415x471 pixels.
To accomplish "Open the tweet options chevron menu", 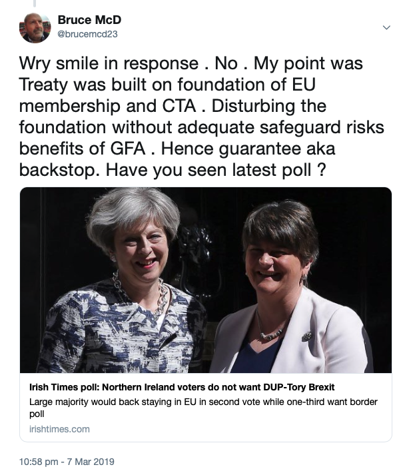I will tap(386, 27).
